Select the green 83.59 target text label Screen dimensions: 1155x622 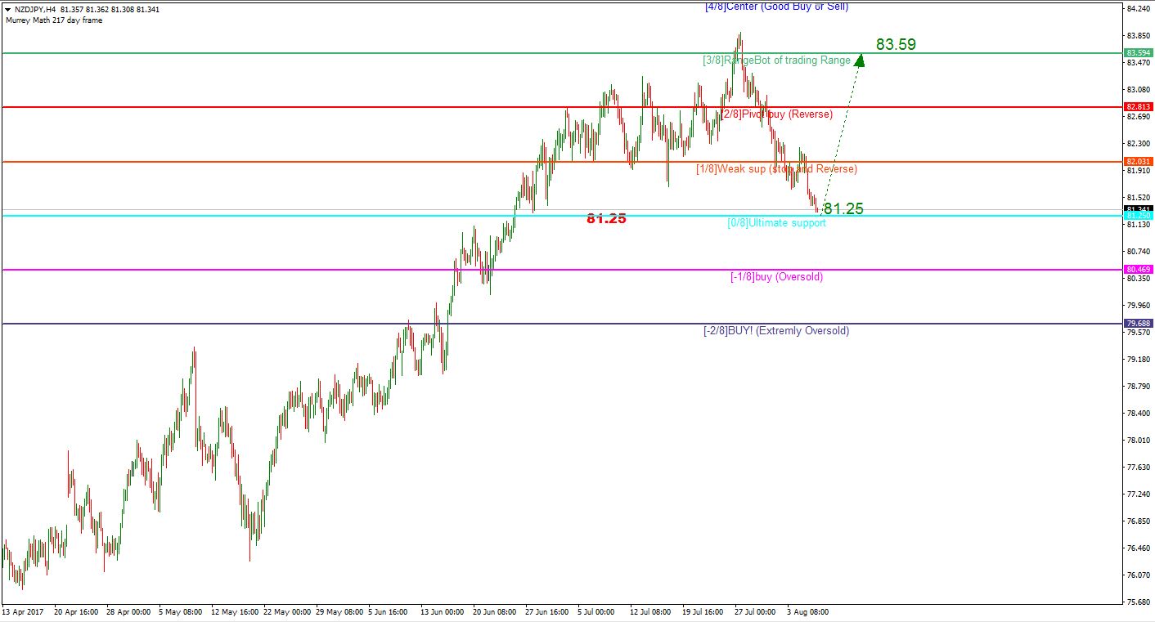[896, 45]
